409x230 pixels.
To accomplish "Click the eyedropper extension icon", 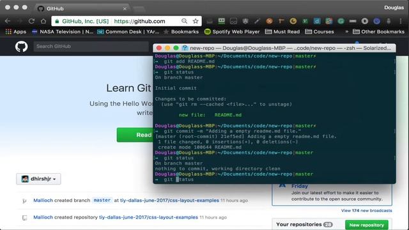I will click(x=257, y=21).
